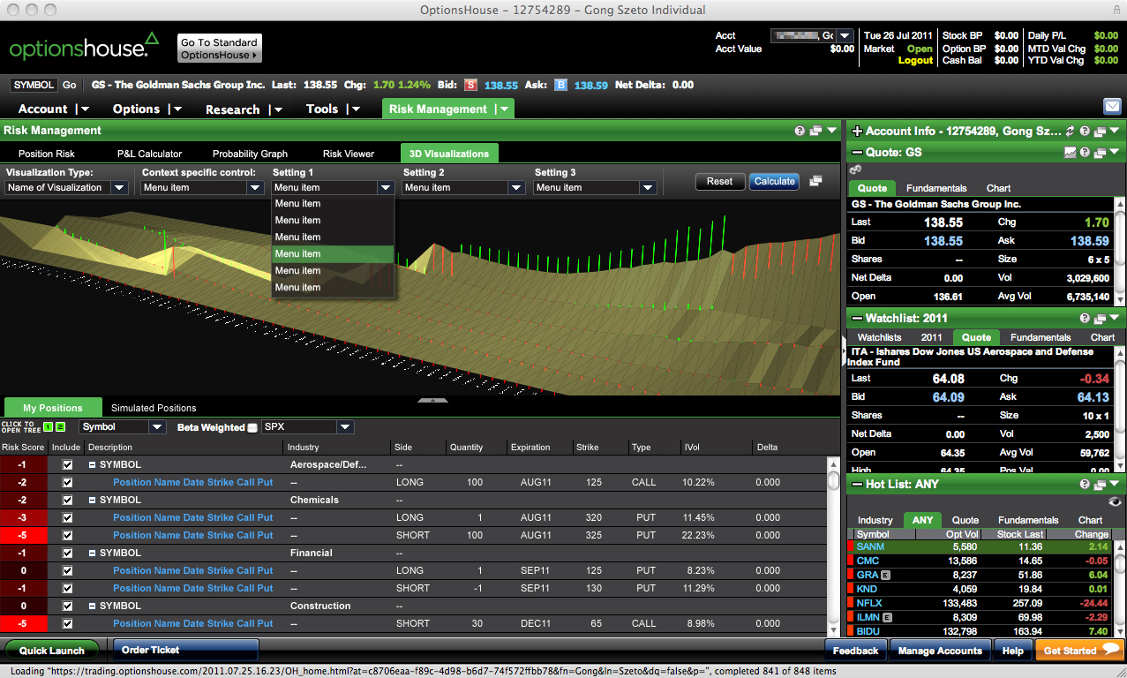Click the Bid 'S' sell icon
1127x678 pixels.
pyautogui.click(x=470, y=85)
